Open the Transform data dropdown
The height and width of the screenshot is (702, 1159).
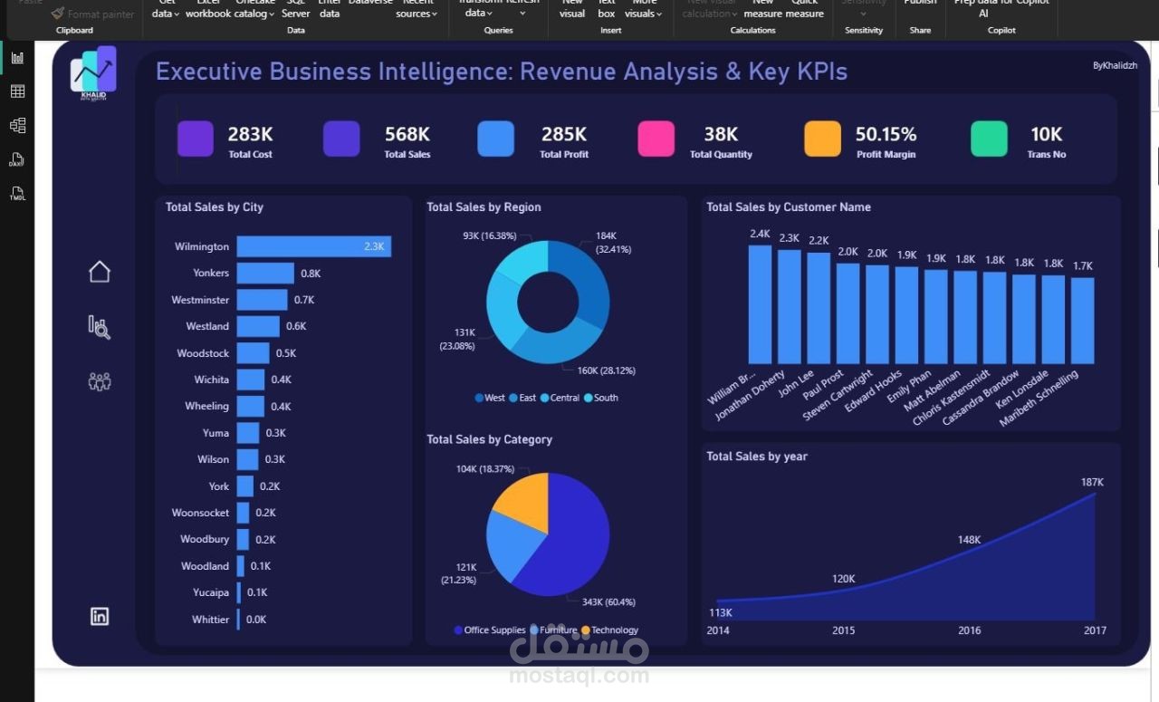[478, 11]
